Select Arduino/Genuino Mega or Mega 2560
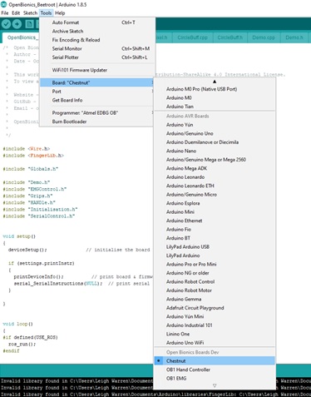The width and height of the screenshot is (311, 397). 215,160
